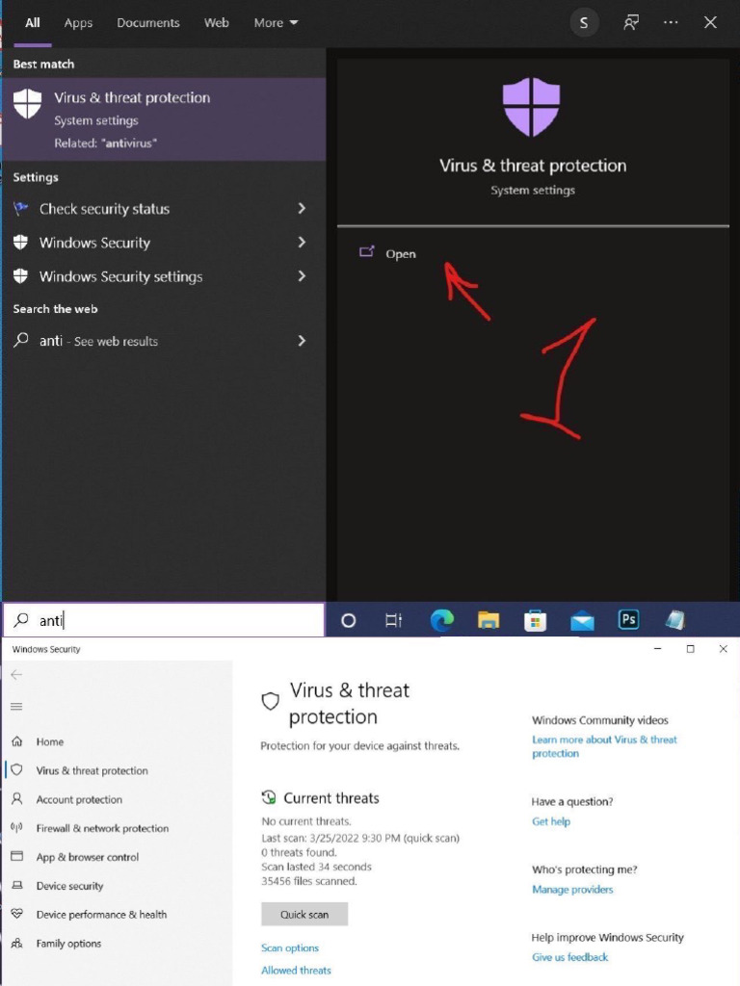Screen dimensions: 740x986
Task: Toggle the hamburger navigation menu in Windows Security
Action: 16,707
